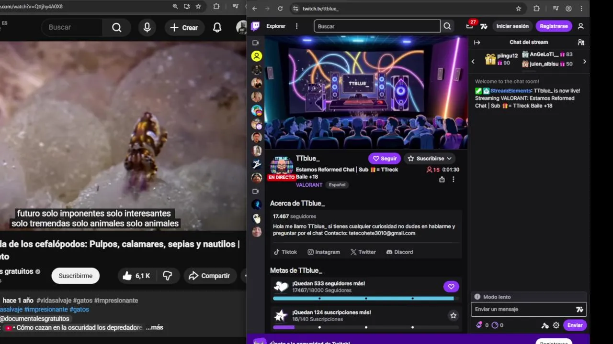This screenshot has width=613, height=344.
Task: Show previous gift leaderboard entry
Action: [x=473, y=61]
